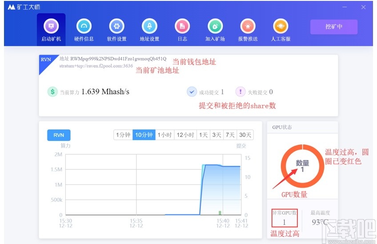This screenshot has height=244, width=377.
Task: Click the 失败提交 count 0
Action: tap(271, 92)
